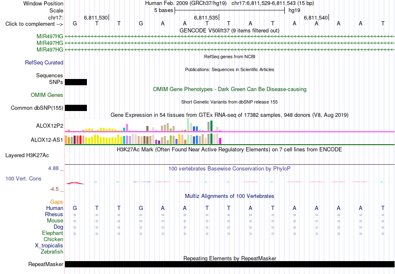Click position marker 6,811,540 on the ruler
Image resolution: width=395 pixels, height=274 pixels.
click(x=316, y=17)
